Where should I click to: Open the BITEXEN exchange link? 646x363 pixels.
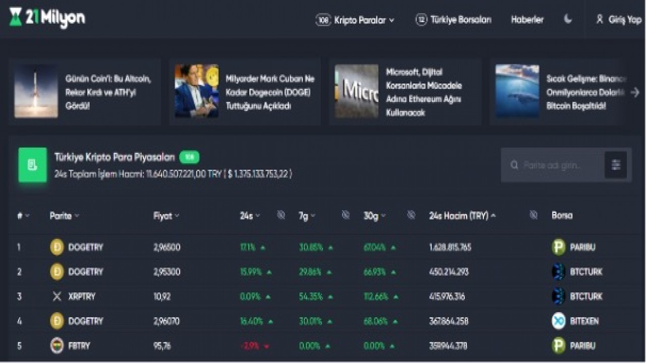584,321
